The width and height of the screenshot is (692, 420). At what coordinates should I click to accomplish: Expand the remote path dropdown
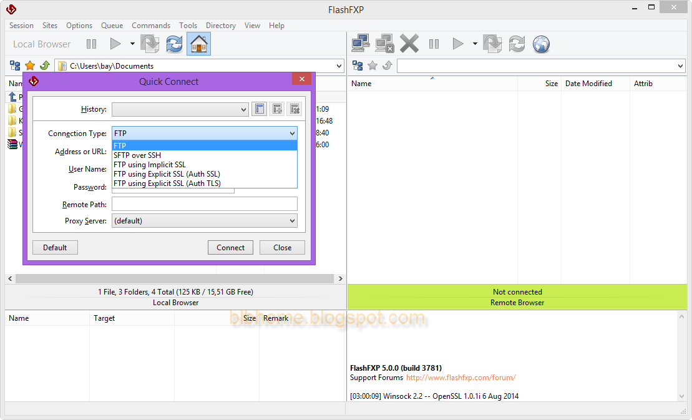[x=680, y=66]
